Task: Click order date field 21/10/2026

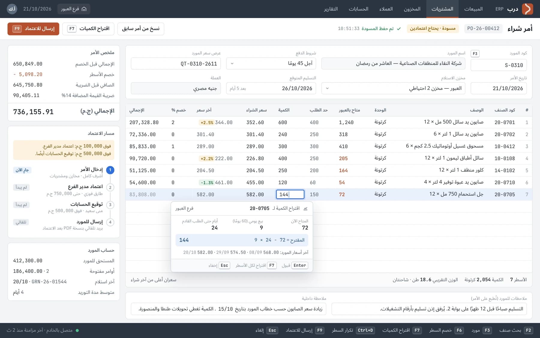Action: pos(499,88)
